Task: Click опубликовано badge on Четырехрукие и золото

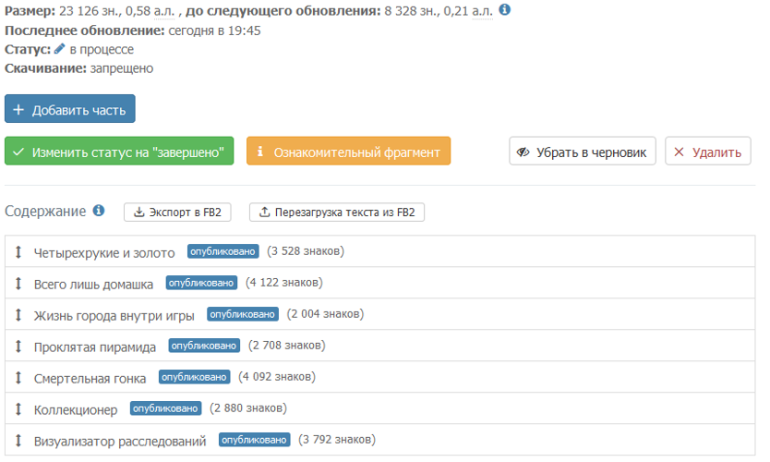Action: (x=223, y=251)
